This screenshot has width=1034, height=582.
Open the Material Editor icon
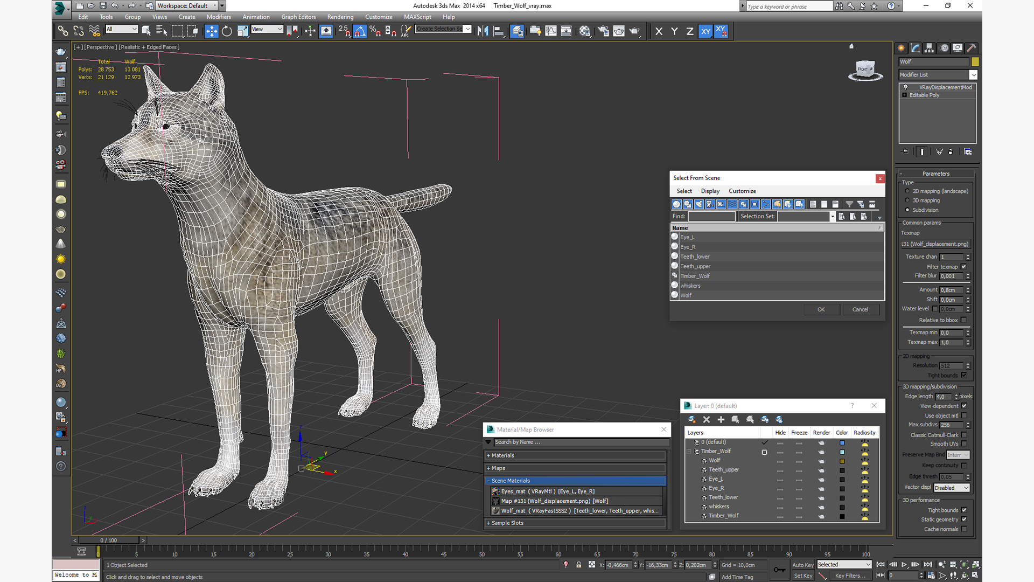point(585,31)
